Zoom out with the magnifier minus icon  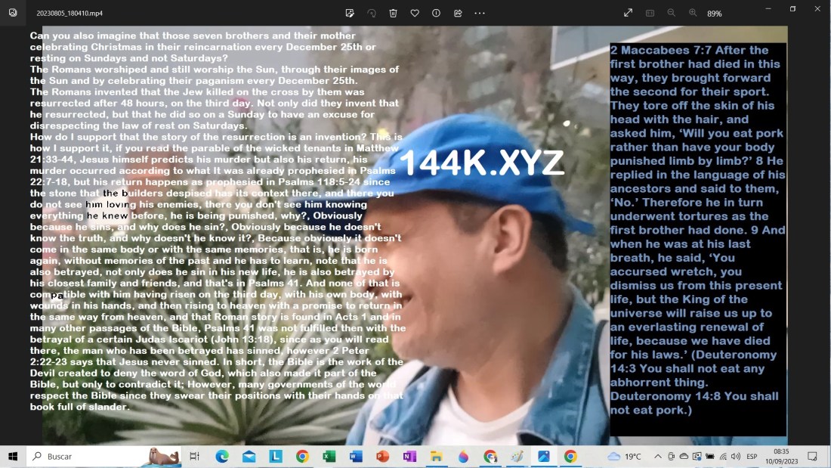671,13
